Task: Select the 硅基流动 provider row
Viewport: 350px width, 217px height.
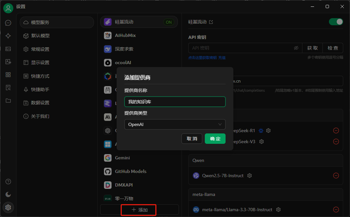Action: [139, 22]
